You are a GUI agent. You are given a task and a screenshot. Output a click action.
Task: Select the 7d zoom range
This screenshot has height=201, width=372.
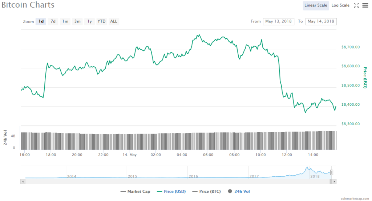click(53, 21)
